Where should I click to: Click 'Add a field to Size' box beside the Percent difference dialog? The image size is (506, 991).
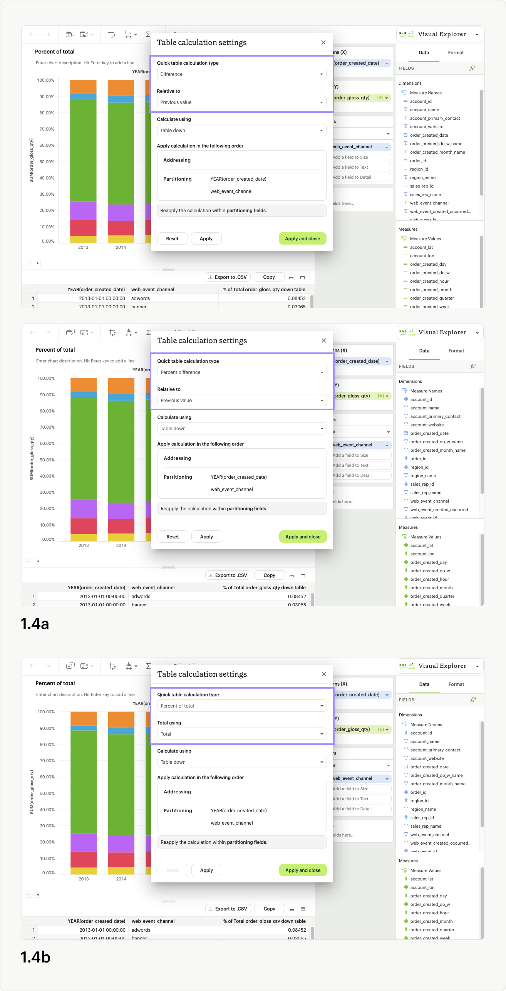pyautogui.click(x=361, y=455)
